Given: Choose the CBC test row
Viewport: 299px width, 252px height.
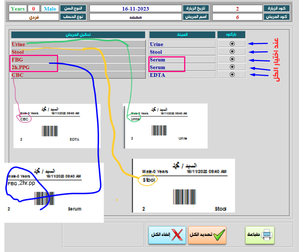Looking at the screenshot, I should (x=78, y=75).
